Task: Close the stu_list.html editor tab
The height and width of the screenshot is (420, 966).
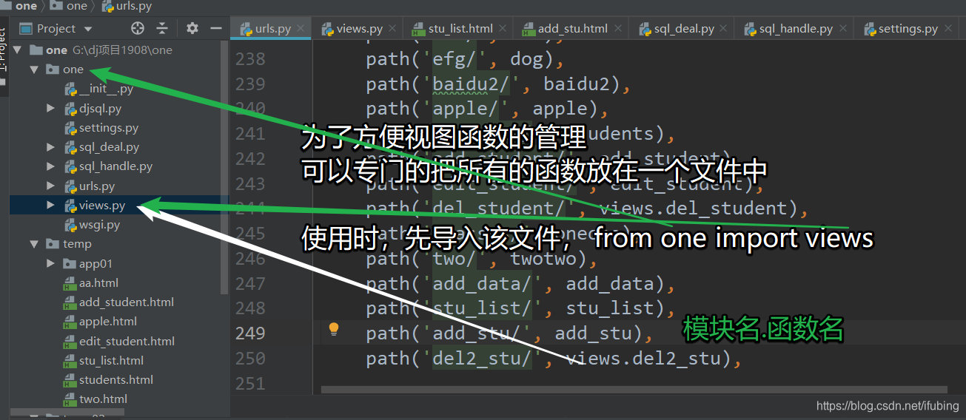Action: 503,29
